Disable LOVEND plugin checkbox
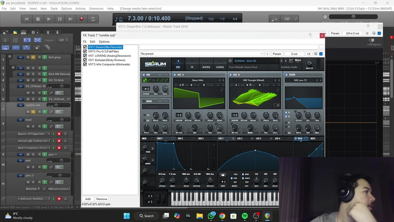Screen dimensions: 394x222 click(85, 56)
